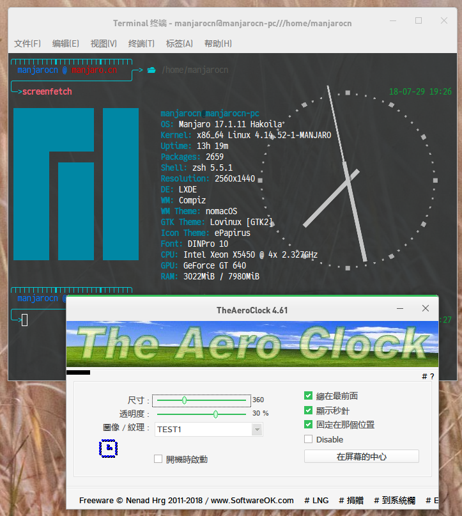Open the 终端(T) menu in Terminal
Image resolution: width=462 pixels, height=516 pixels.
[x=141, y=43]
